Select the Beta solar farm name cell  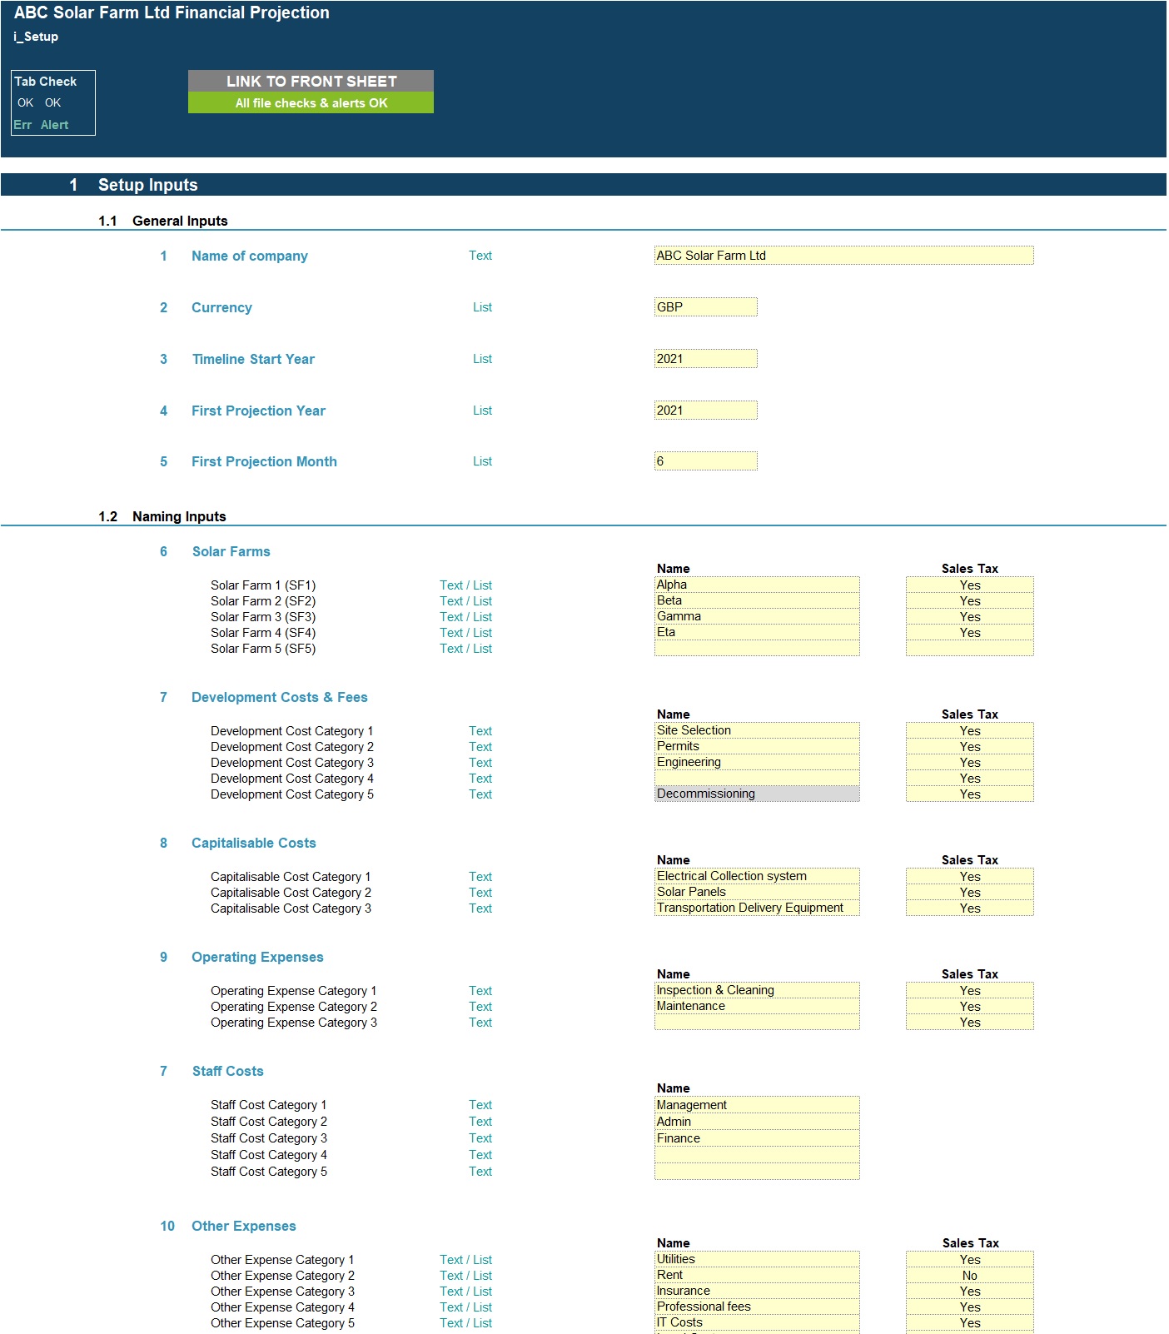pyautogui.click(x=757, y=600)
